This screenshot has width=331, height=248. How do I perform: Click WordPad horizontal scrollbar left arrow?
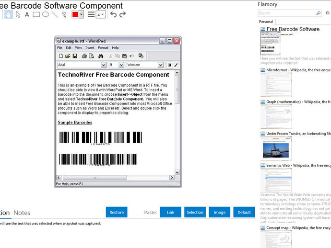coord(59,178)
